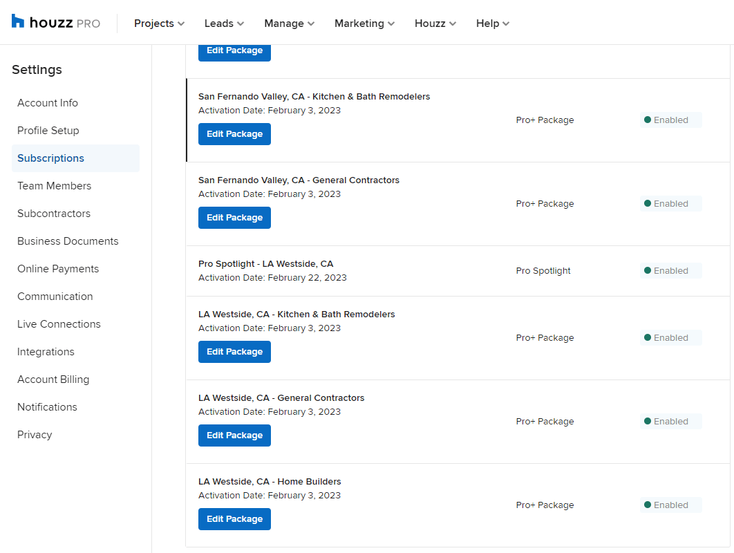
Task: Edit package for LA Westside Home Builders
Action: pos(234,519)
